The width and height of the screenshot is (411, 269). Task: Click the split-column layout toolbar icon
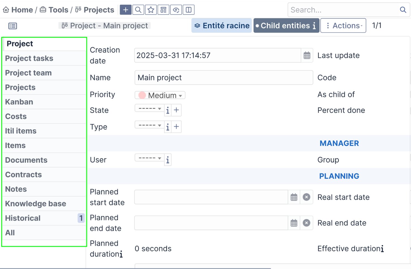tap(188, 10)
